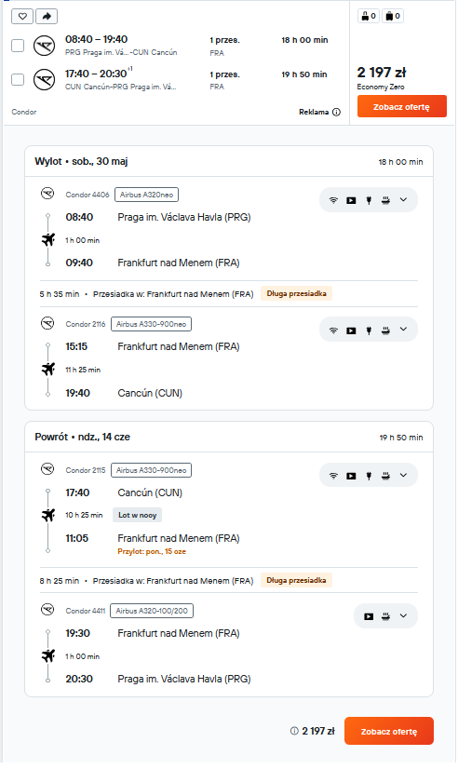Expand amenities details for Condor 4411
458x769 pixels.
(404, 616)
